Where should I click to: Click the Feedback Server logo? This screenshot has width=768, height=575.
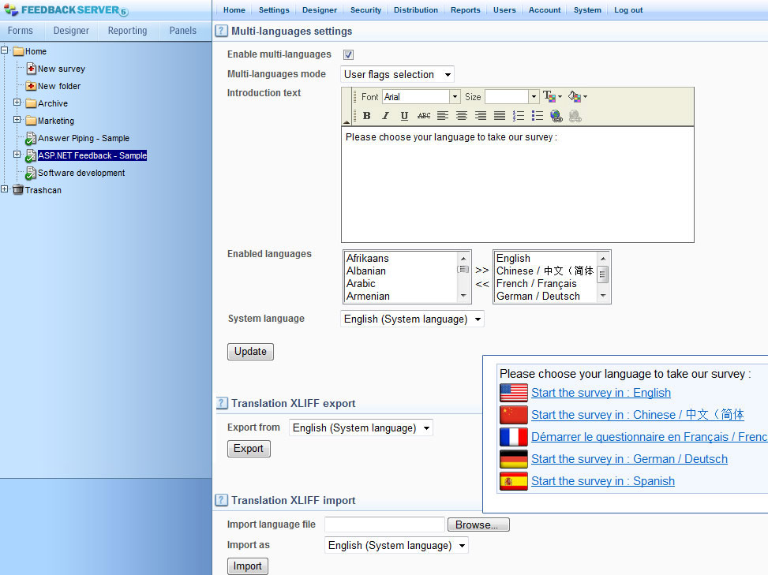coord(66,9)
